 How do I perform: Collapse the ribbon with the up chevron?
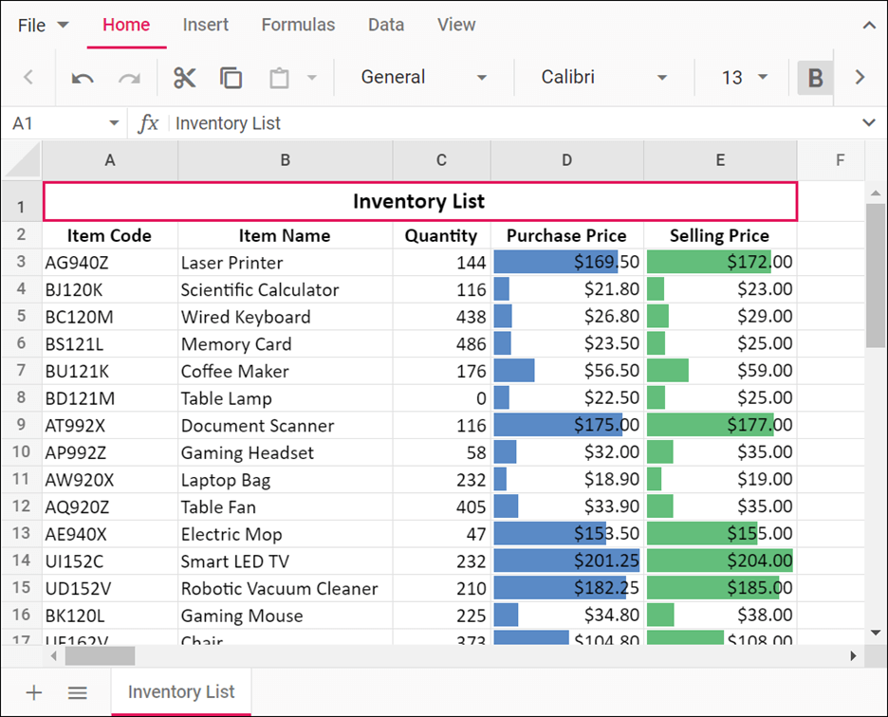click(x=869, y=26)
